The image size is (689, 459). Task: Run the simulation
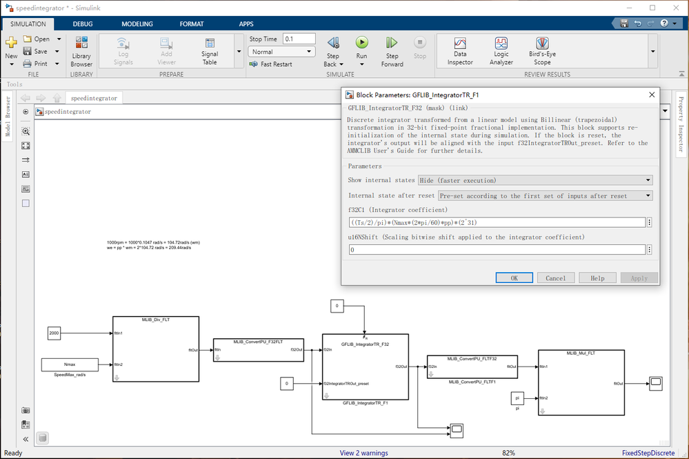tap(361, 42)
